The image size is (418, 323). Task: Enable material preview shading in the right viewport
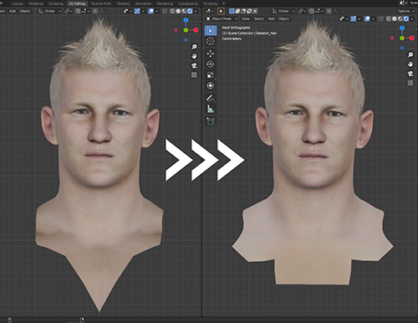[400, 18]
